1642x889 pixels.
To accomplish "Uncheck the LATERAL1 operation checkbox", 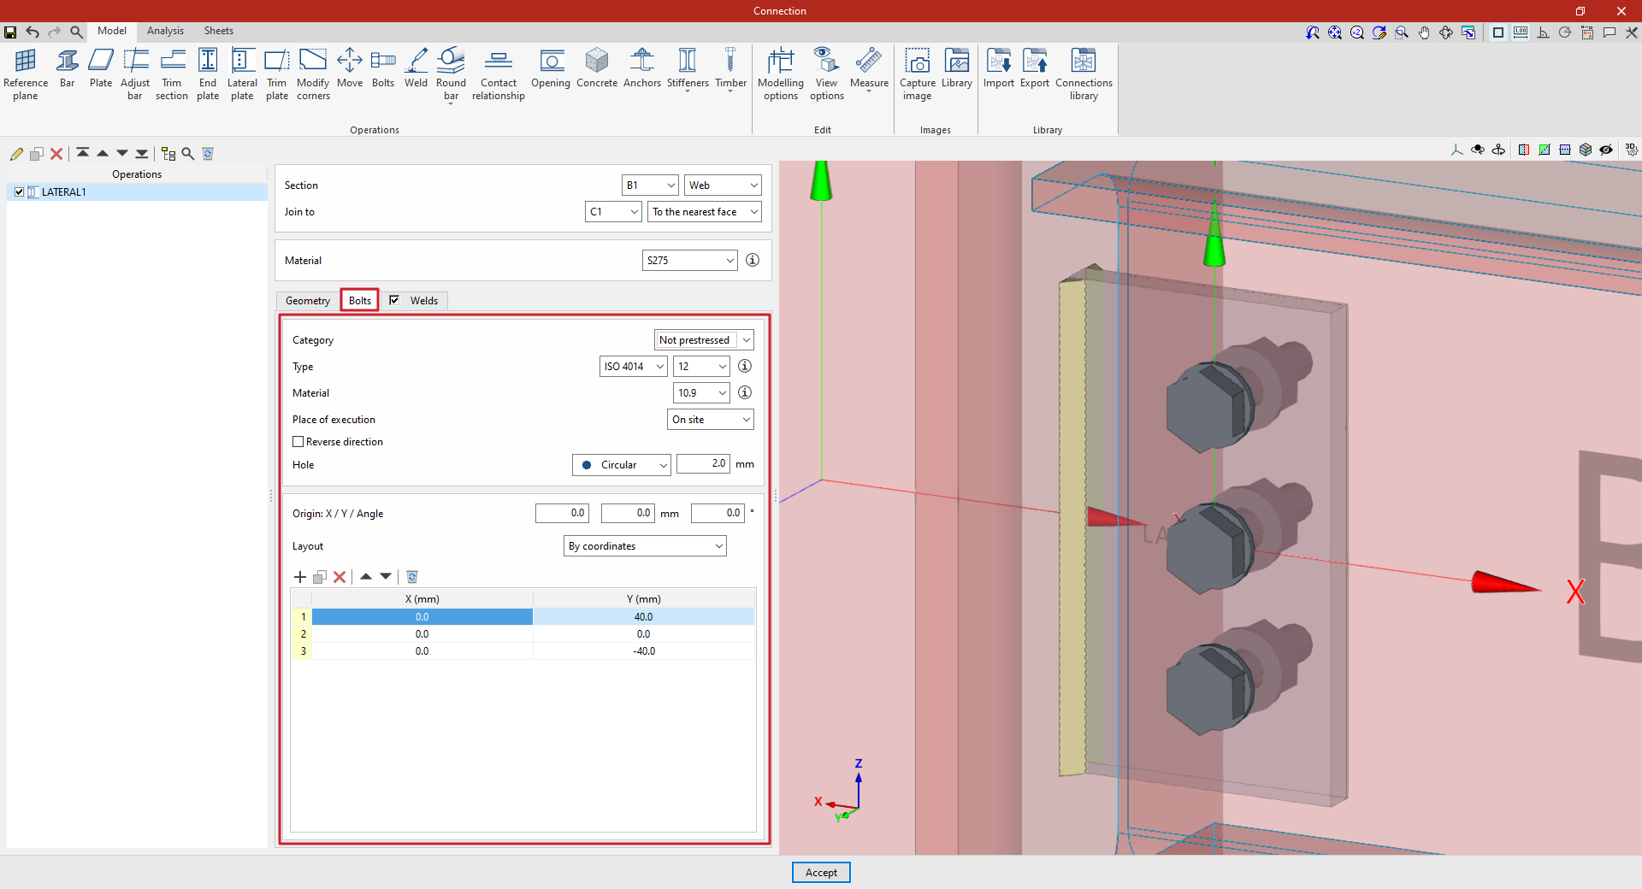I will [20, 192].
